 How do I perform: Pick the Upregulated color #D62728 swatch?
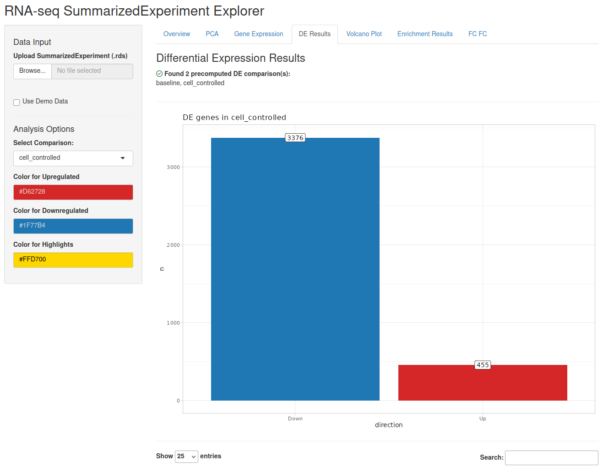[x=73, y=192]
